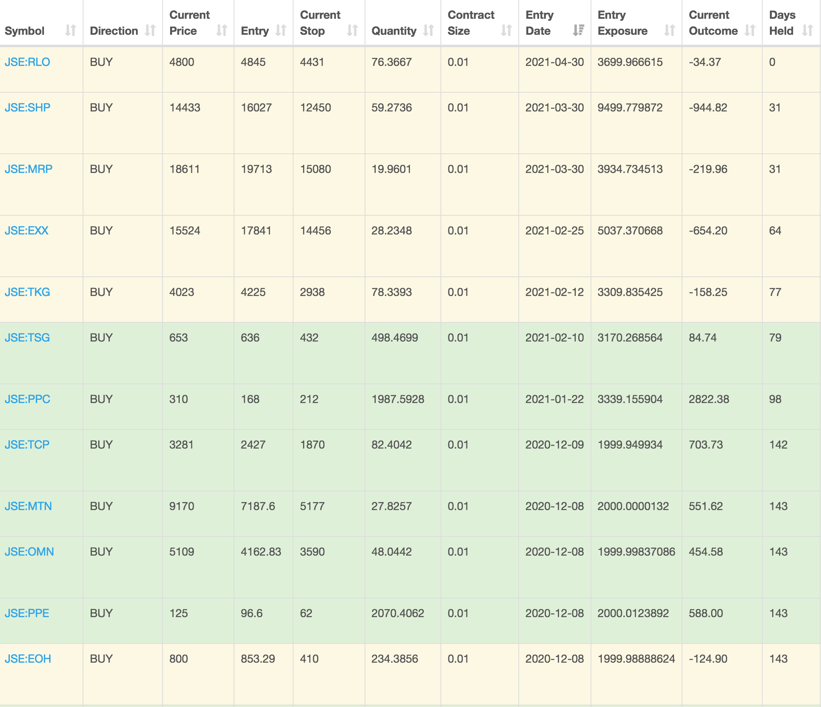Click the Days Held header label

[782, 23]
